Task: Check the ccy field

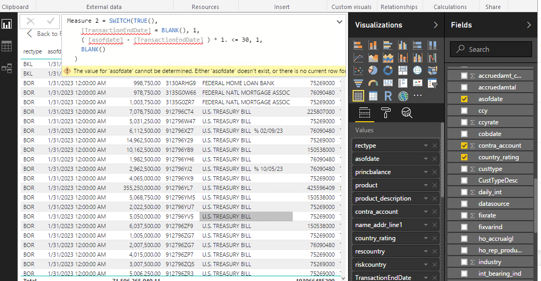Action: click(x=464, y=111)
